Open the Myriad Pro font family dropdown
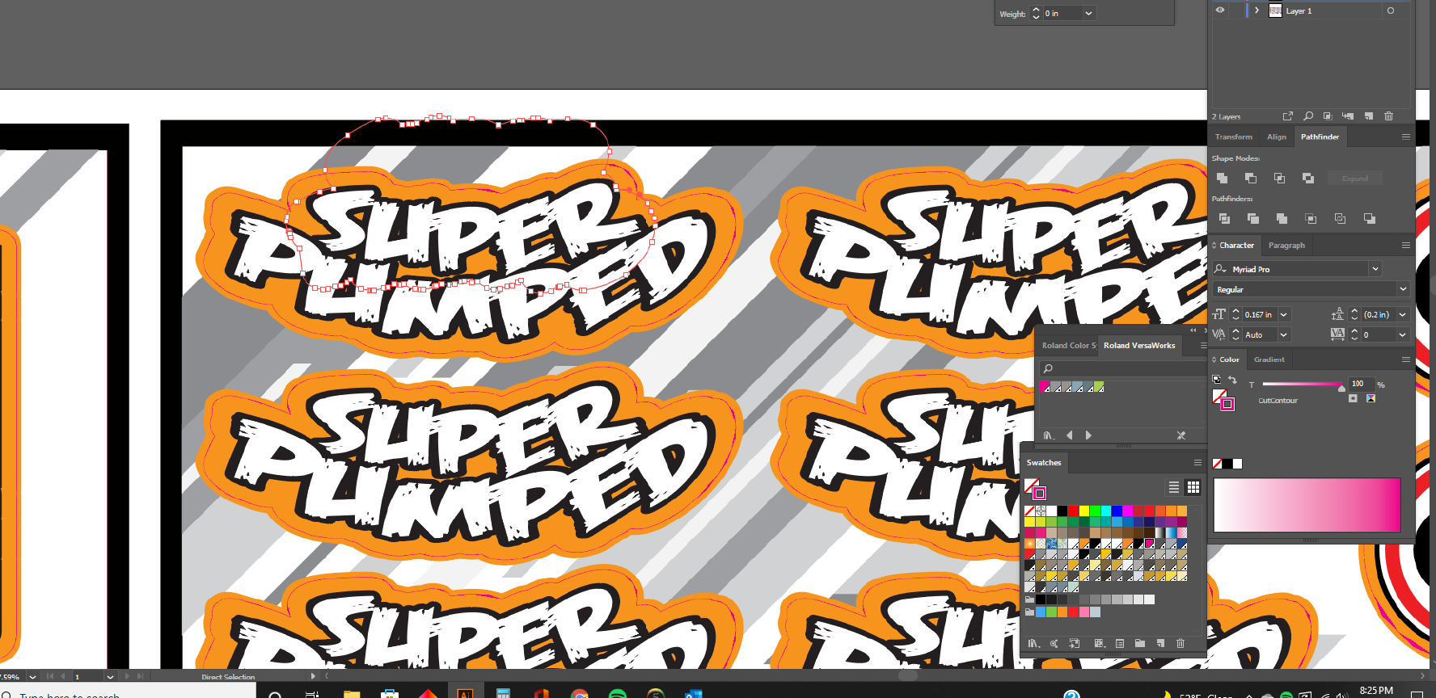Viewport: 1436px width, 698px height. 1375,269
